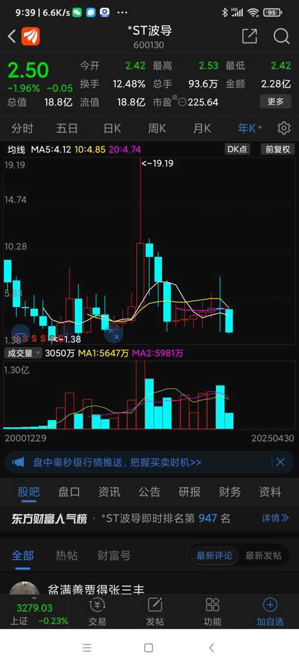Tap the Android home square button
299x665 pixels.
[149, 648]
